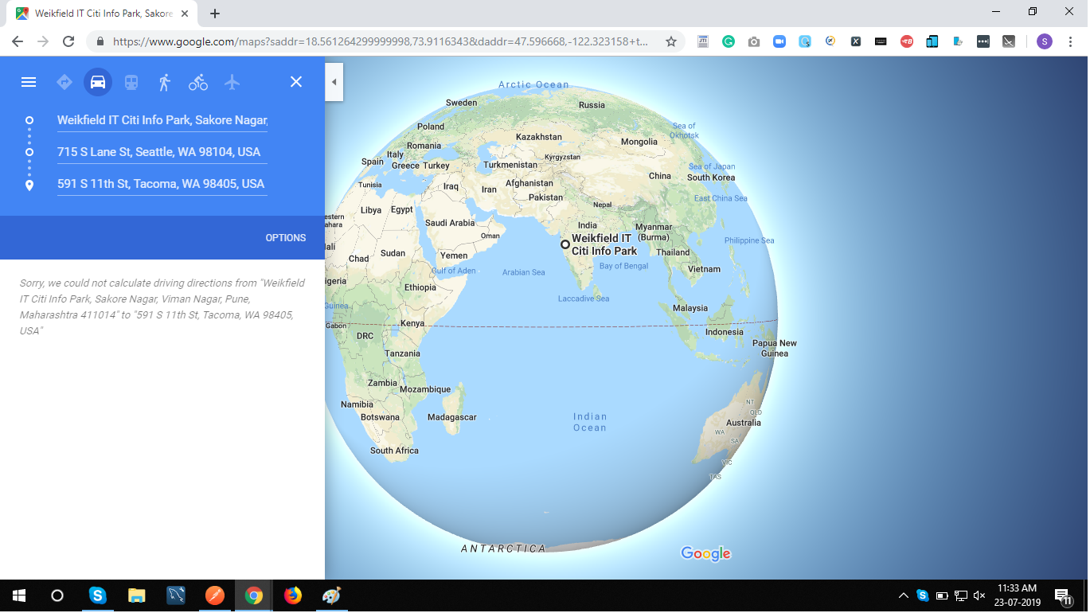1090x613 pixels.
Task: Open the three-dots dark extension icon
Action: [983, 41]
